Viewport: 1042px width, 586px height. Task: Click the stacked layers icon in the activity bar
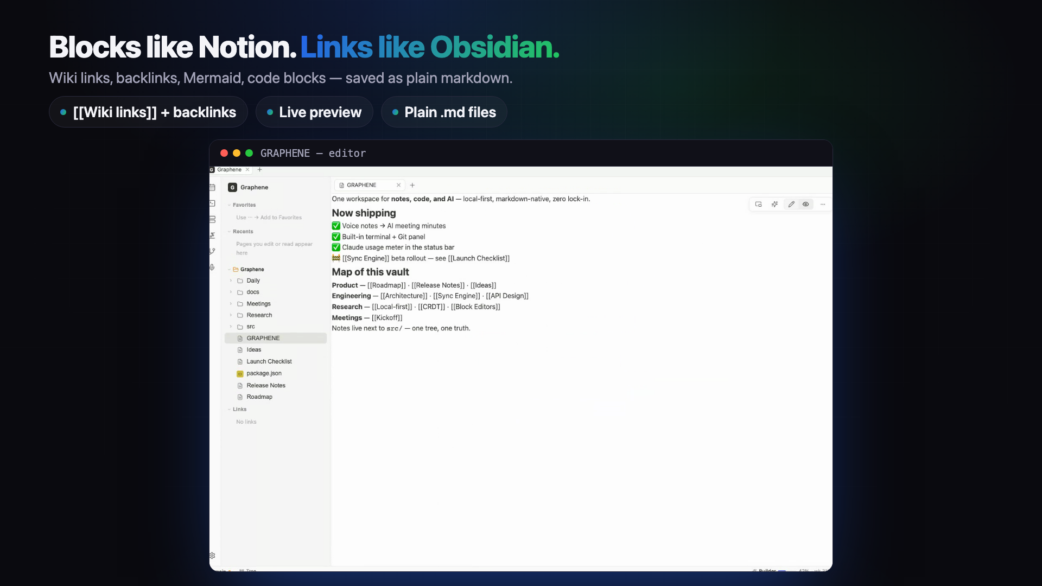pyautogui.click(x=212, y=219)
